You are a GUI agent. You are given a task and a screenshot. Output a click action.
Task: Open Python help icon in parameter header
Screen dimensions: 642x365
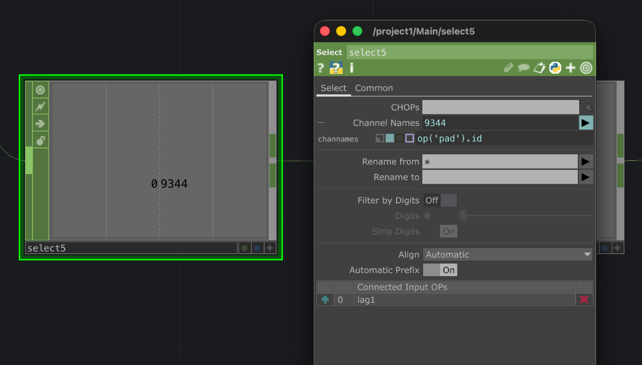tap(336, 68)
